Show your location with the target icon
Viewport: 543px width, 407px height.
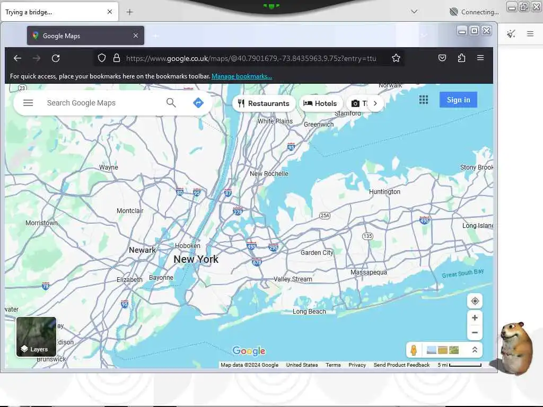tap(475, 301)
